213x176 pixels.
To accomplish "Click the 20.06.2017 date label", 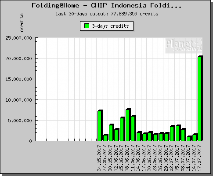I will coord(149,158).
